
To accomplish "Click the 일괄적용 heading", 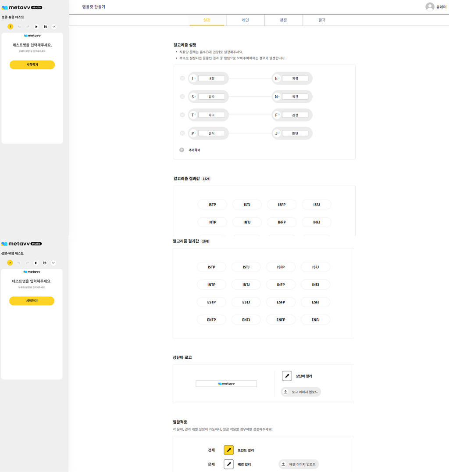I will pos(180,422).
